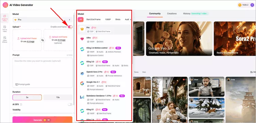This screenshot has height=123, width=256.
Task: Filter community feed by Veo
Action: coord(144,72)
